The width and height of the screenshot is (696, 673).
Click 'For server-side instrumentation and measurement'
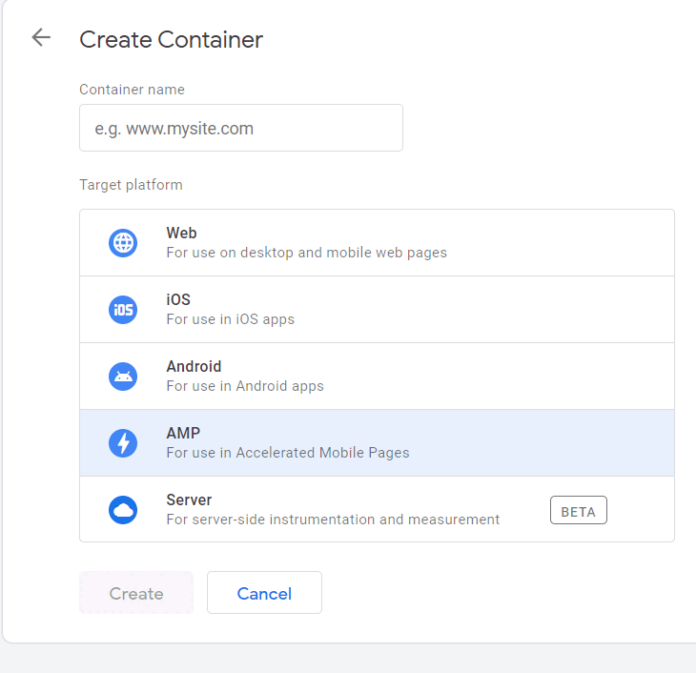[x=333, y=520]
